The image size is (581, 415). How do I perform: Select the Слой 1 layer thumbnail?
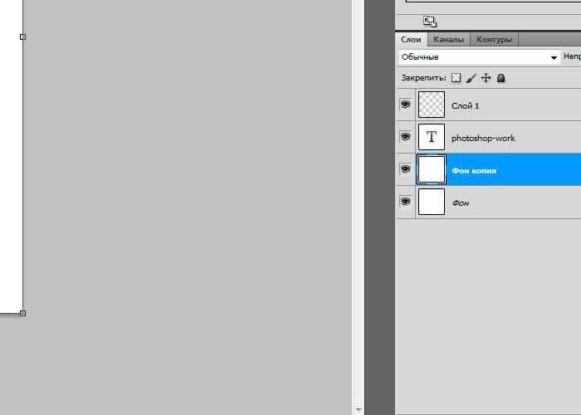(x=432, y=105)
